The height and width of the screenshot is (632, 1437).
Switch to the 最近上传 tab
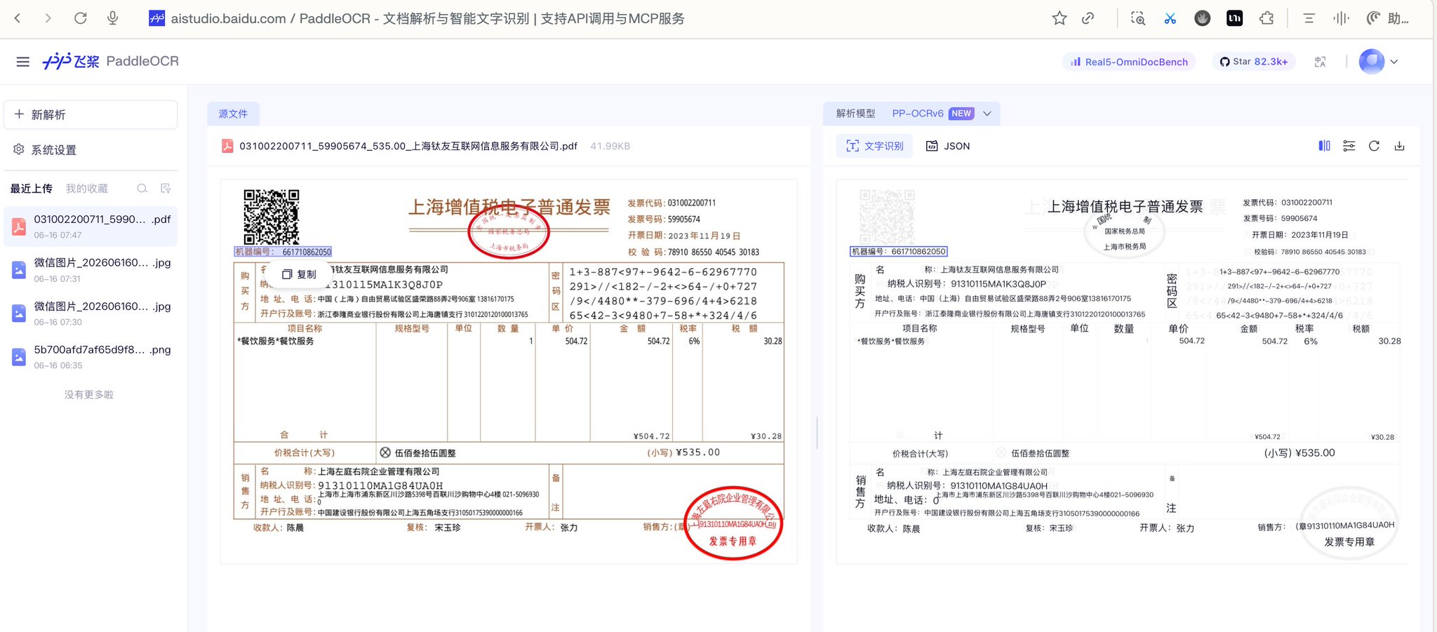[31, 189]
